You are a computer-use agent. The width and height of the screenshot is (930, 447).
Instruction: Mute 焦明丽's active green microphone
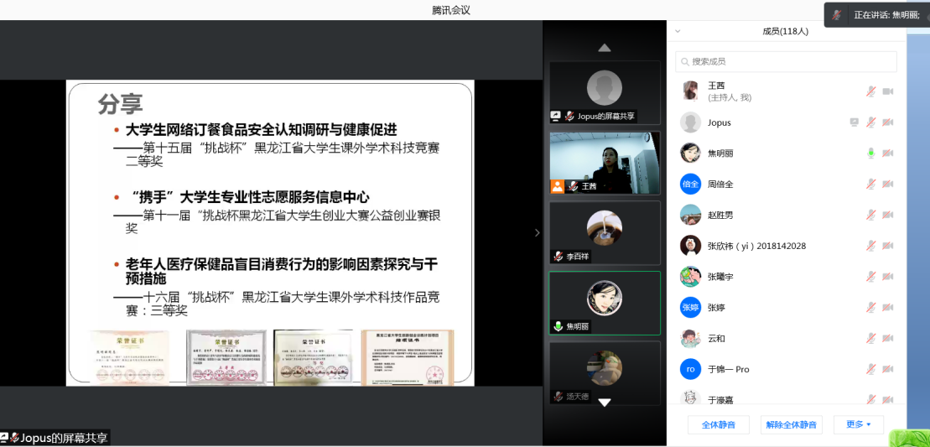coord(870,153)
